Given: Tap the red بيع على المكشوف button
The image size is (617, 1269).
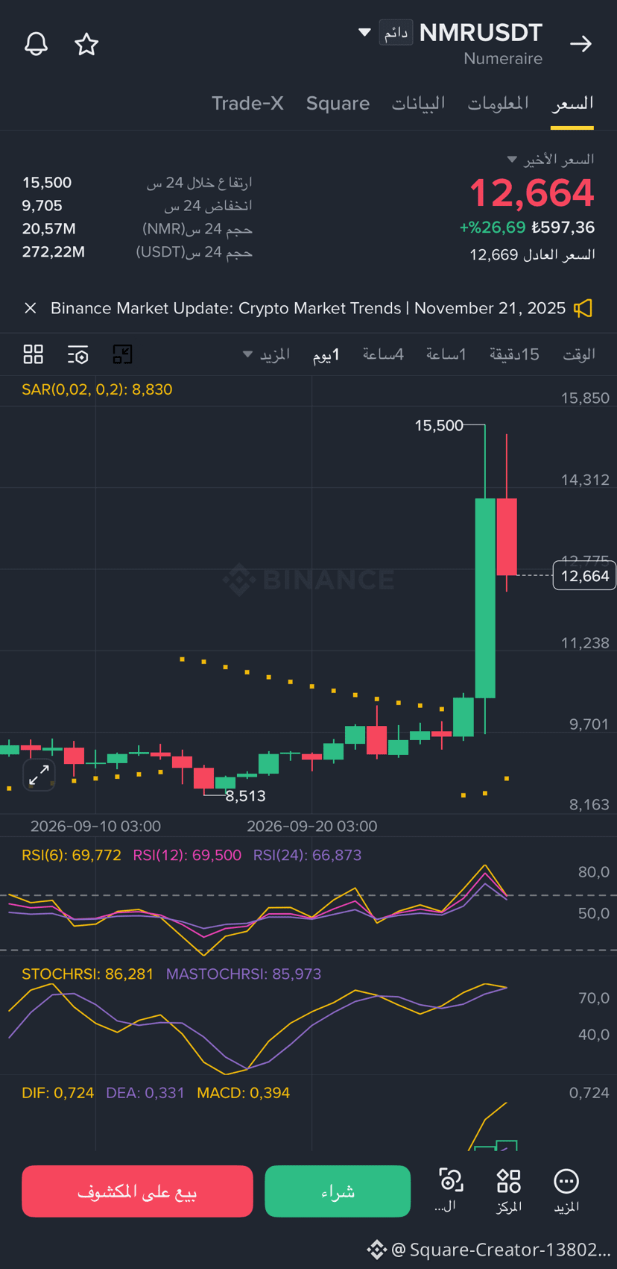Looking at the screenshot, I should 137,1191.
